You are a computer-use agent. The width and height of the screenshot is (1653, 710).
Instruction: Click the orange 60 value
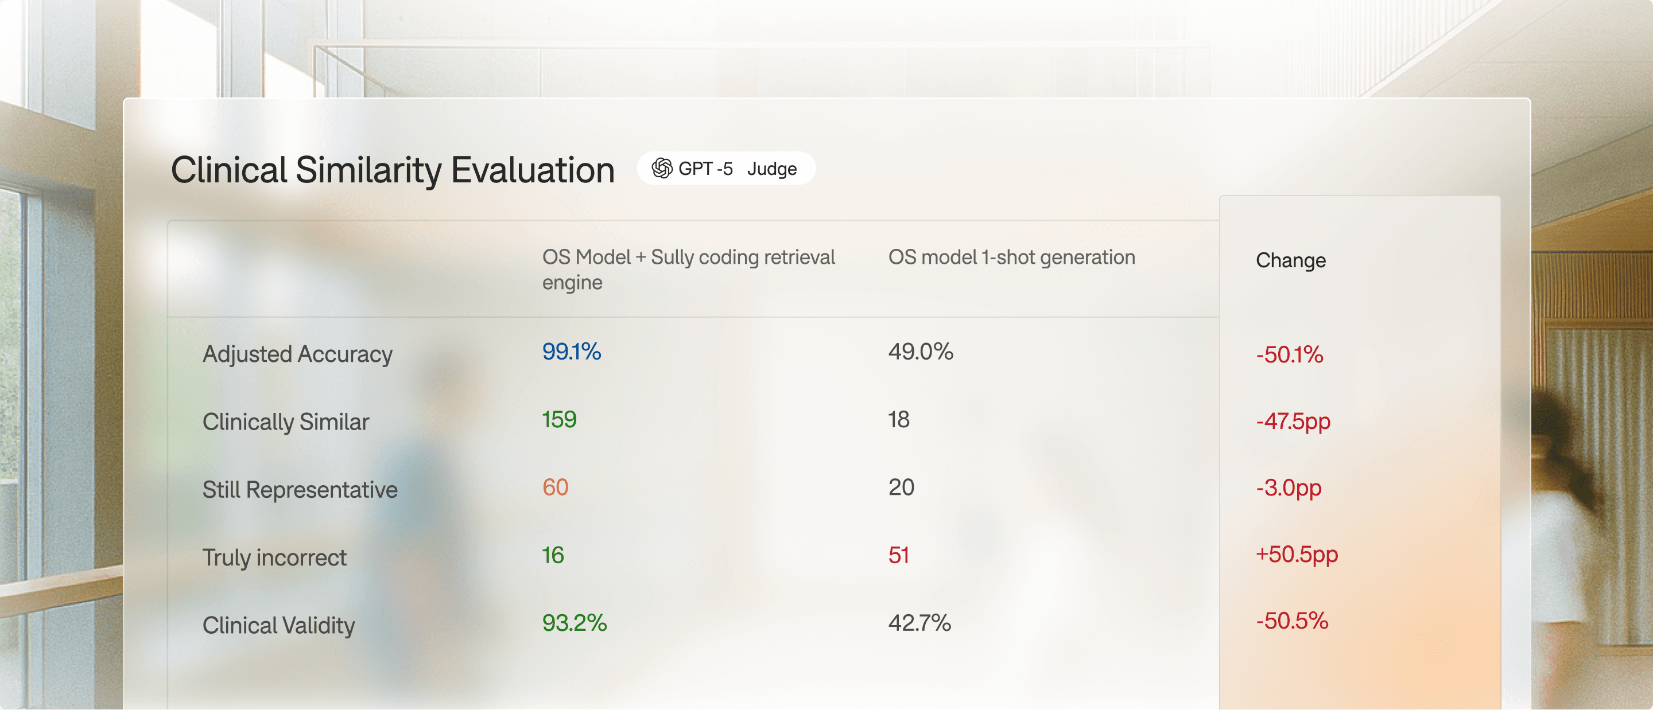coord(555,487)
